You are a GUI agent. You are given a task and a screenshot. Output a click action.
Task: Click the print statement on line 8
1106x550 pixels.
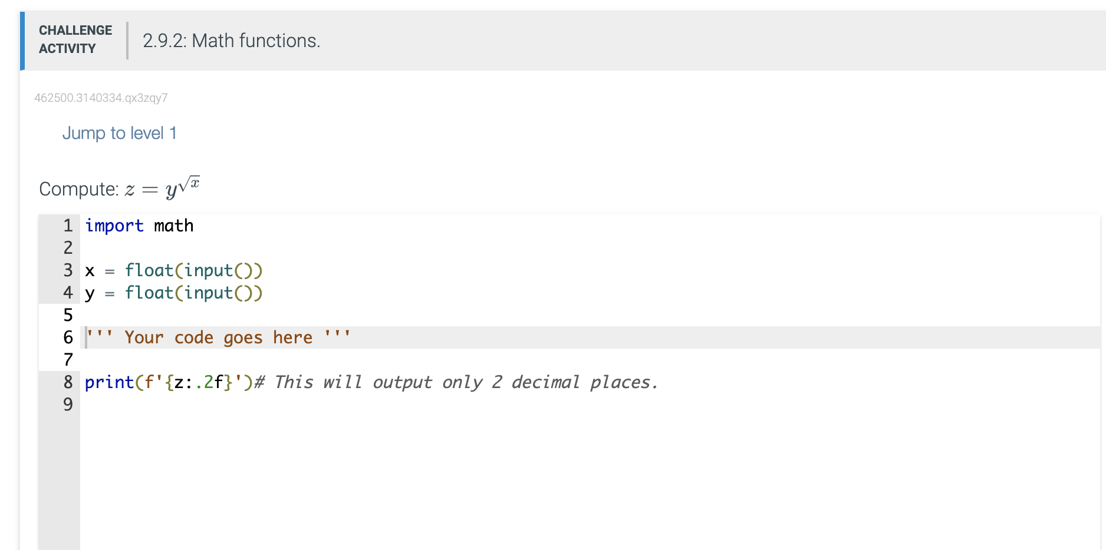[x=165, y=382]
